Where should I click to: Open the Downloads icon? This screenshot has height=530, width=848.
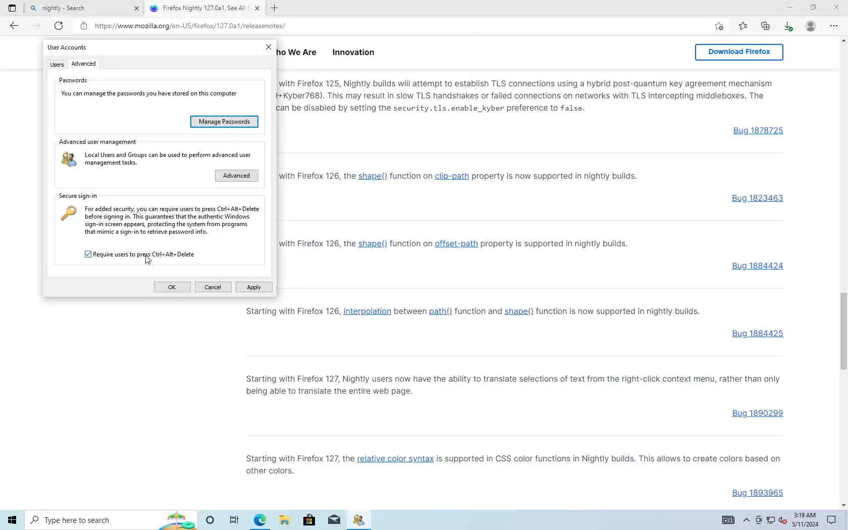pyautogui.click(x=788, y=26)
